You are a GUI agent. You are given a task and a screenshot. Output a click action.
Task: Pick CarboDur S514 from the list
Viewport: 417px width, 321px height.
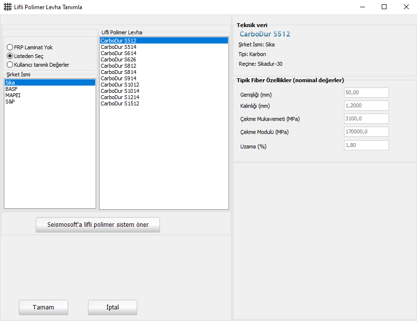point(164,47)
